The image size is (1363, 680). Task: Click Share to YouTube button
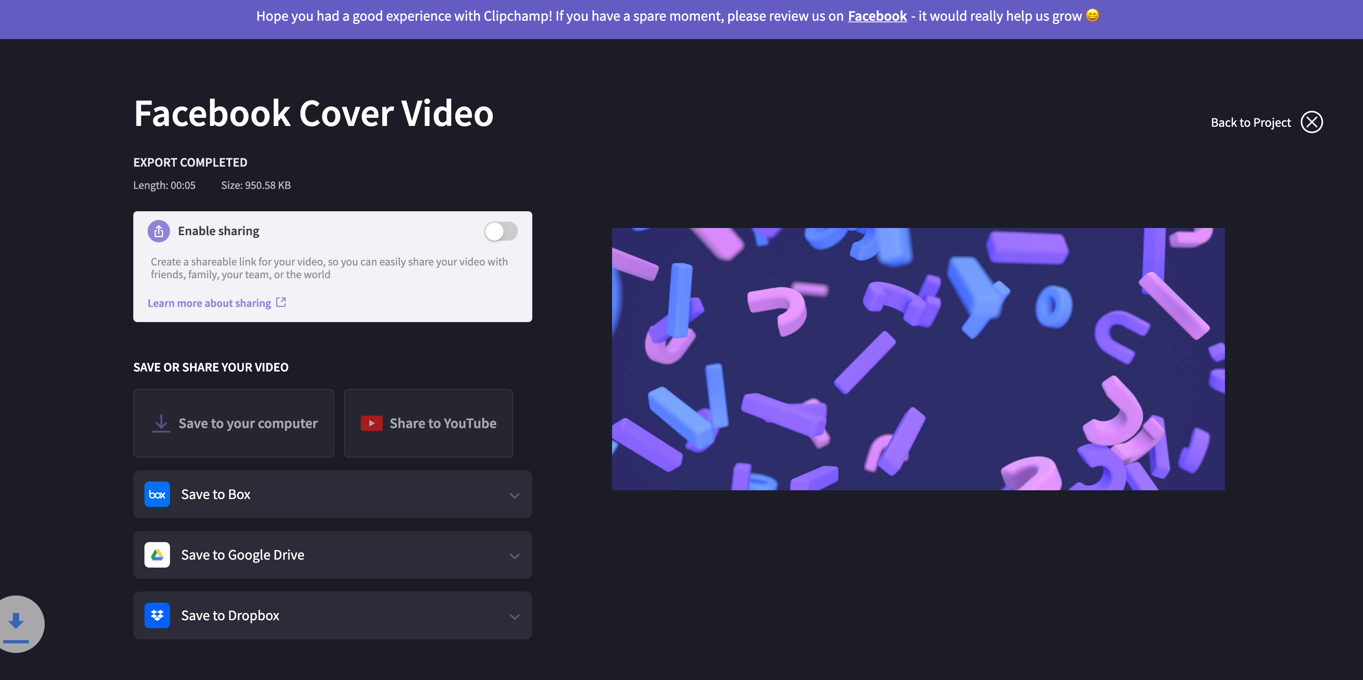click(428, 423)
